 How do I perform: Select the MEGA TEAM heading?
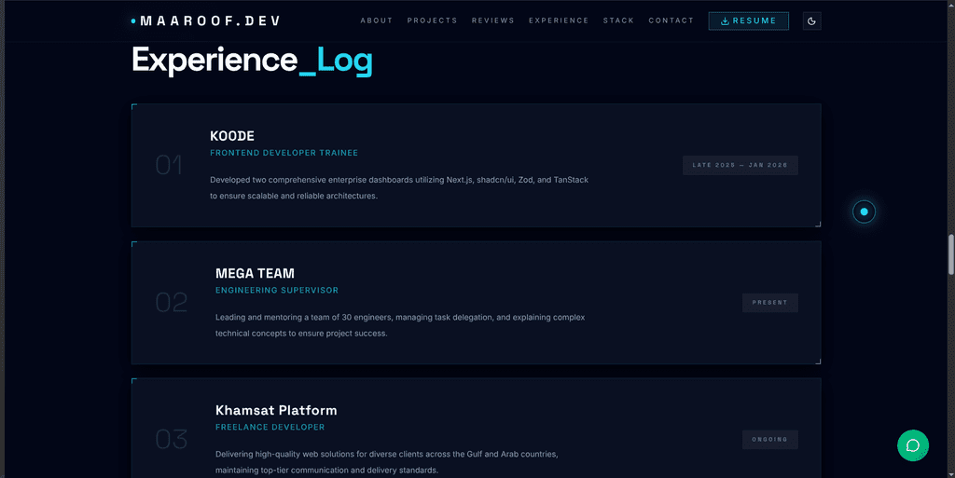pos(255,273)
